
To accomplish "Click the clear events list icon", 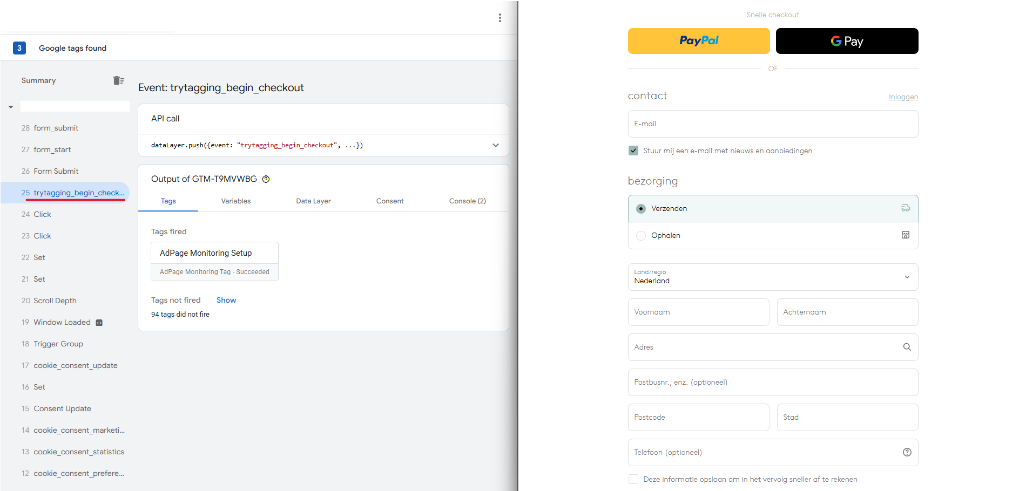I will (118, 80).
